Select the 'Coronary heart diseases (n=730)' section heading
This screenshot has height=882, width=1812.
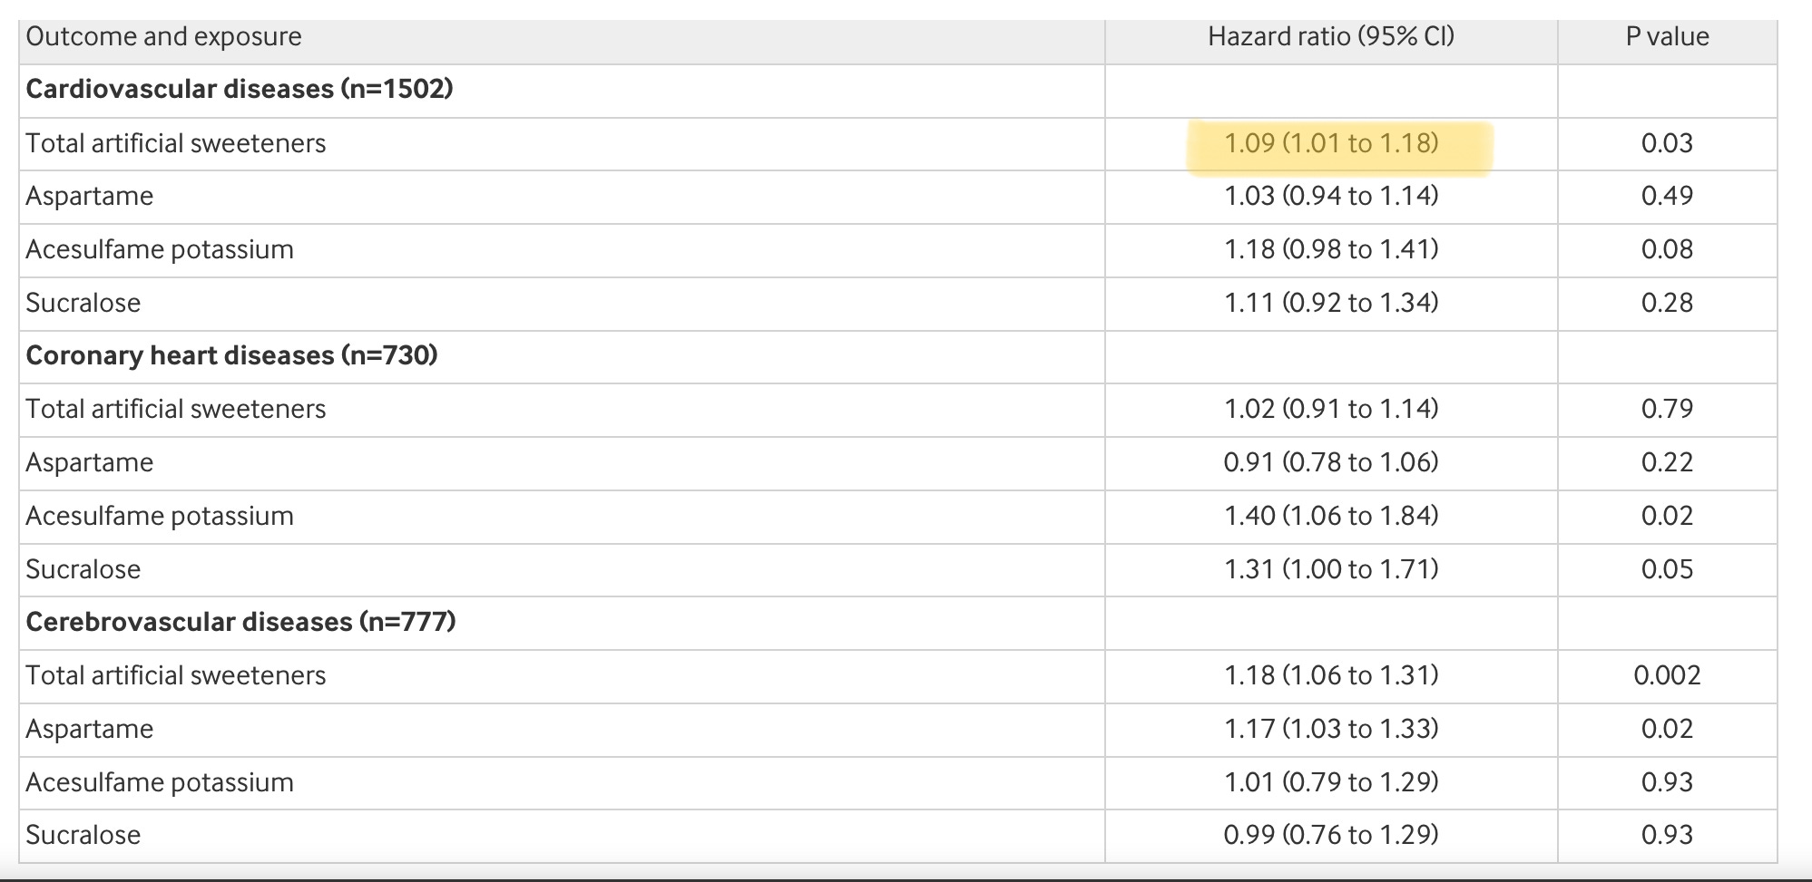[231, 355]
